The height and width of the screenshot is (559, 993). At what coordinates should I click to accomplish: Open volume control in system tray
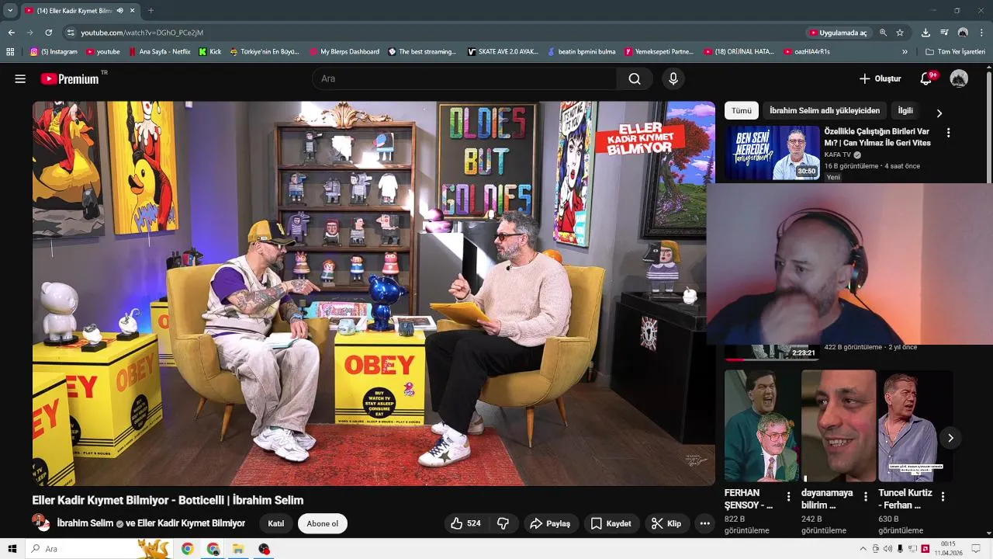887,549
